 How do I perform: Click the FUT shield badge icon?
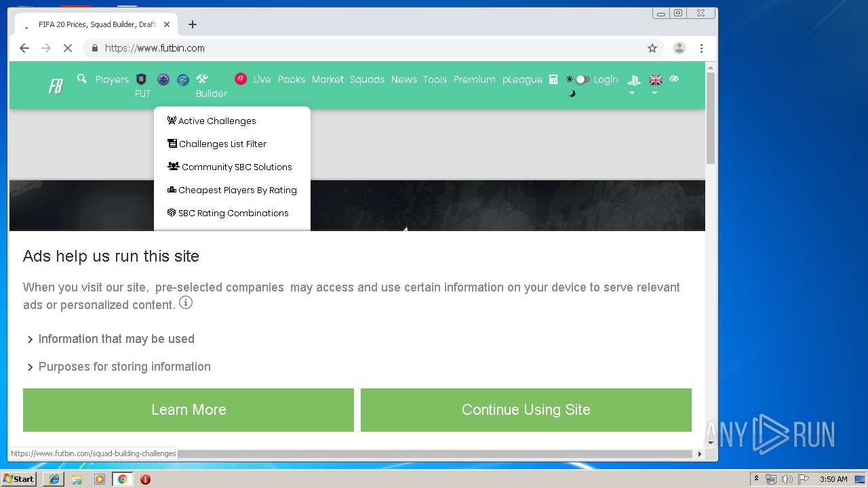(142, 79)
